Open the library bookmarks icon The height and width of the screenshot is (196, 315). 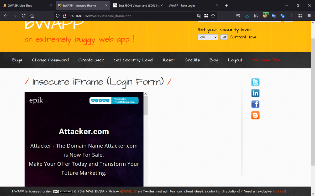point(256,16)
